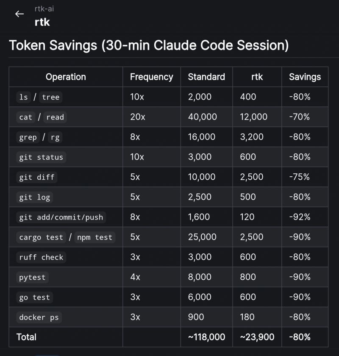339x356 pixels.
Task: Click the Operation column header
Action: click(x=66, y=77)
